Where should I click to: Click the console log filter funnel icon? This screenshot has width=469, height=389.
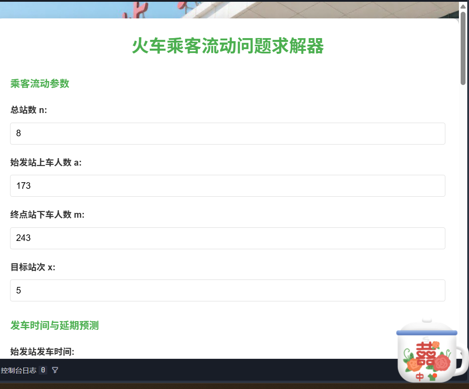[55, 370]
